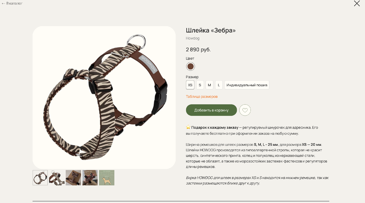
Task: Select the brown color swatch
Action: (190, 66)
